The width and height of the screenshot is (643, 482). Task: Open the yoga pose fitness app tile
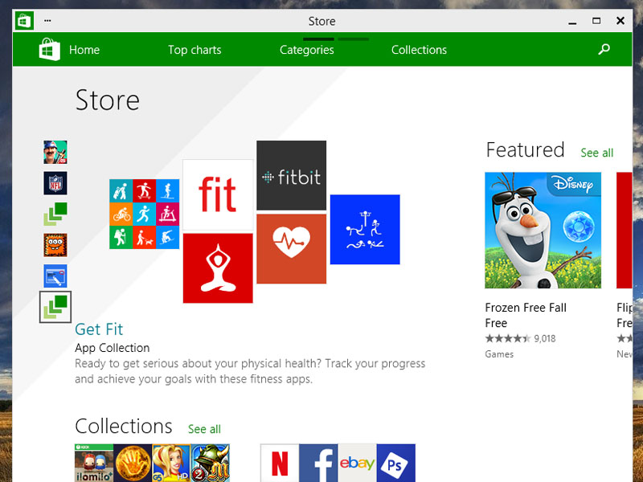click(218, 268)
